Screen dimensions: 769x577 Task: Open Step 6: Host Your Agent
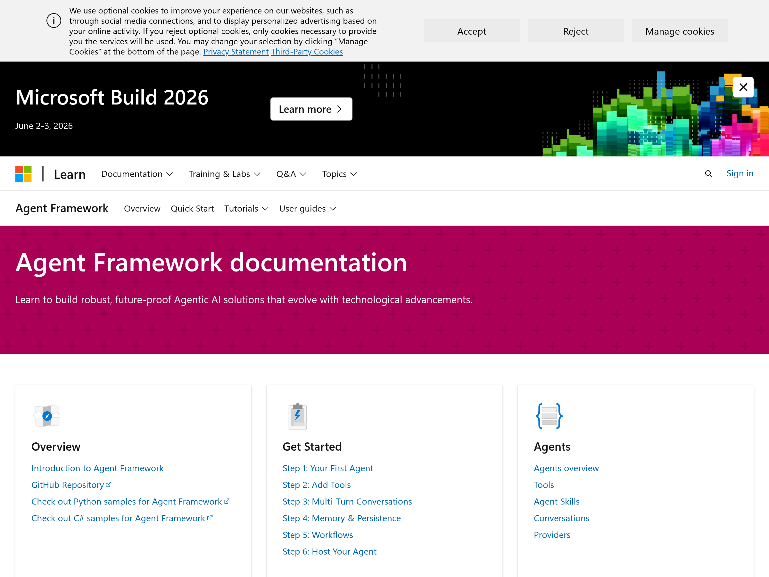click(x=330, y=551)
